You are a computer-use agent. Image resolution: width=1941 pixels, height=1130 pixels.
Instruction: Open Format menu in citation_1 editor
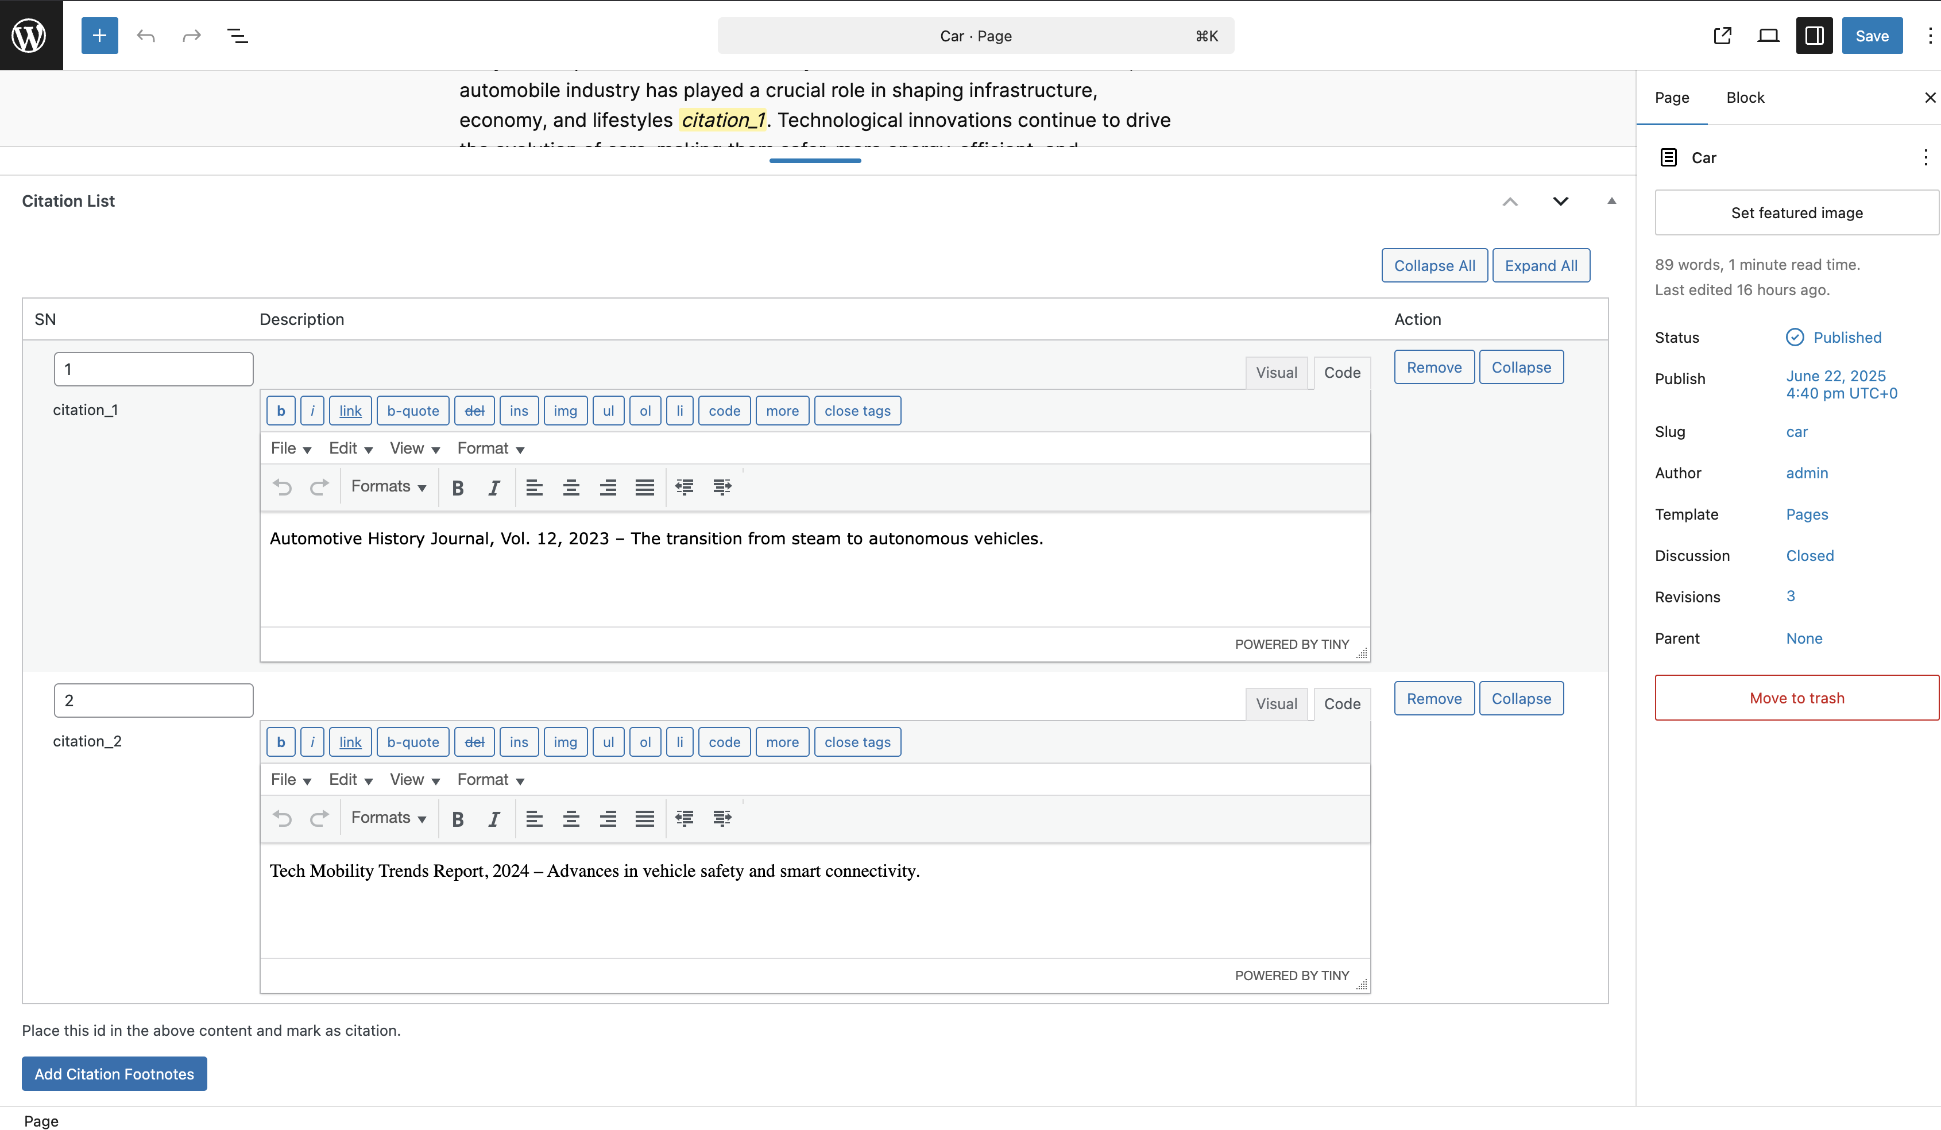point(490,448)
